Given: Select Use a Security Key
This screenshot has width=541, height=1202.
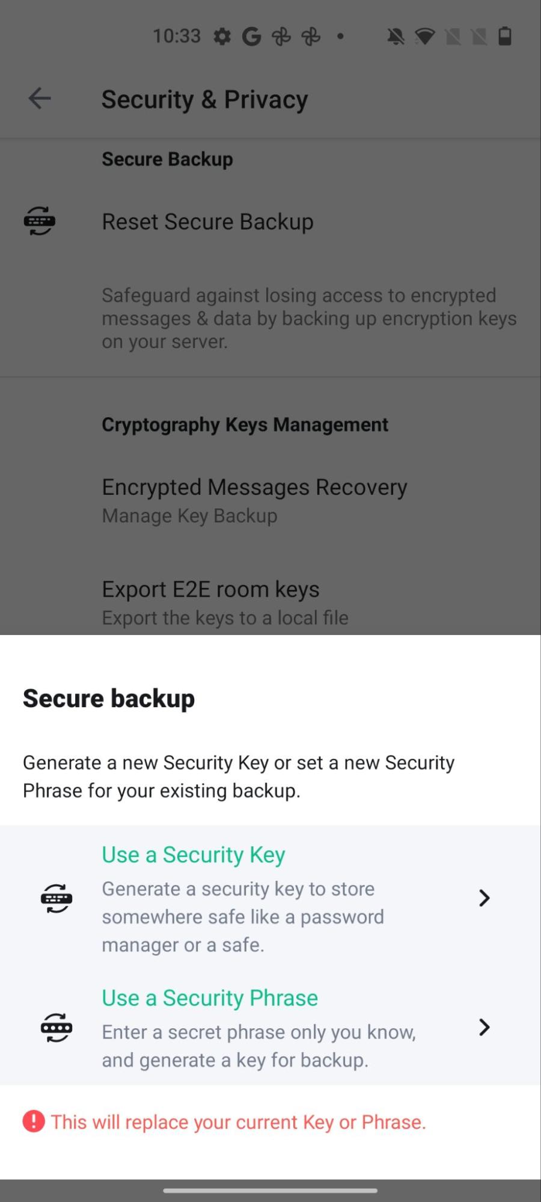Looking at the screenshot, I should (x=270, y=899).
